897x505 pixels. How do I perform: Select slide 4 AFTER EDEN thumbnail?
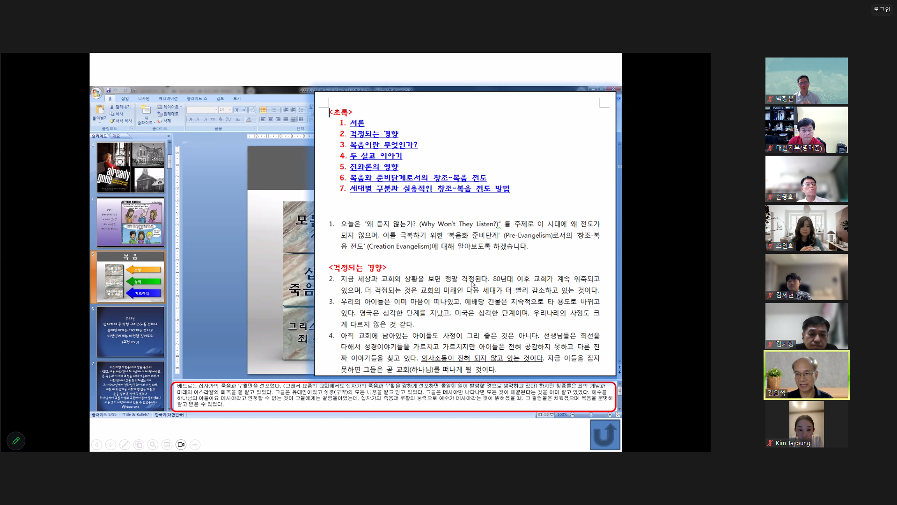[131, 222]
